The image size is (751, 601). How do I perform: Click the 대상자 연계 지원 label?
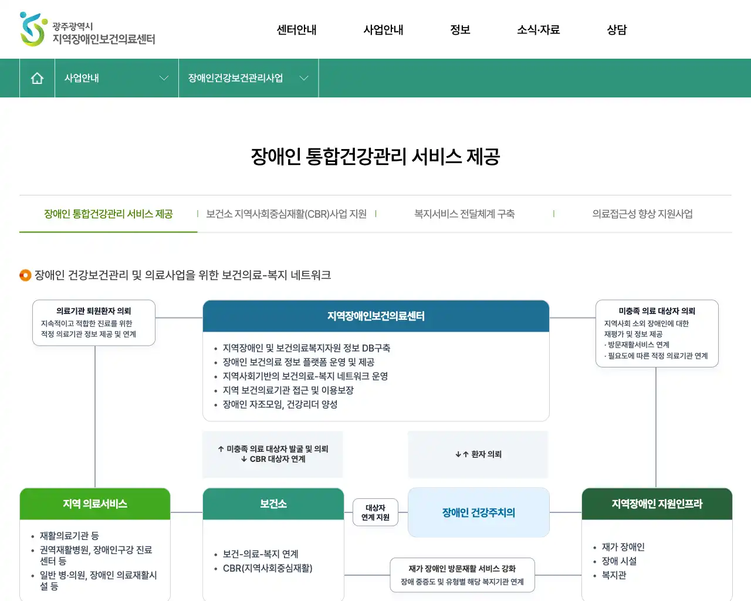[x=375, y=512]
